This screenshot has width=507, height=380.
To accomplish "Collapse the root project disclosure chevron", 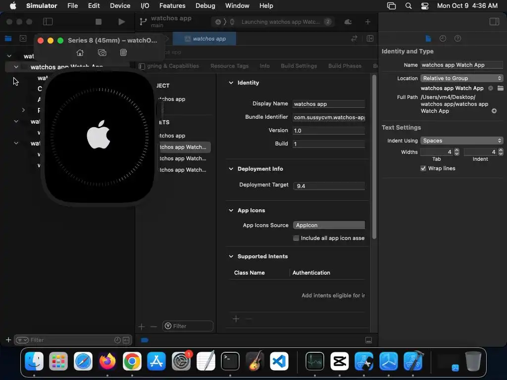I will pyautogui.click(x=9, y=56).
